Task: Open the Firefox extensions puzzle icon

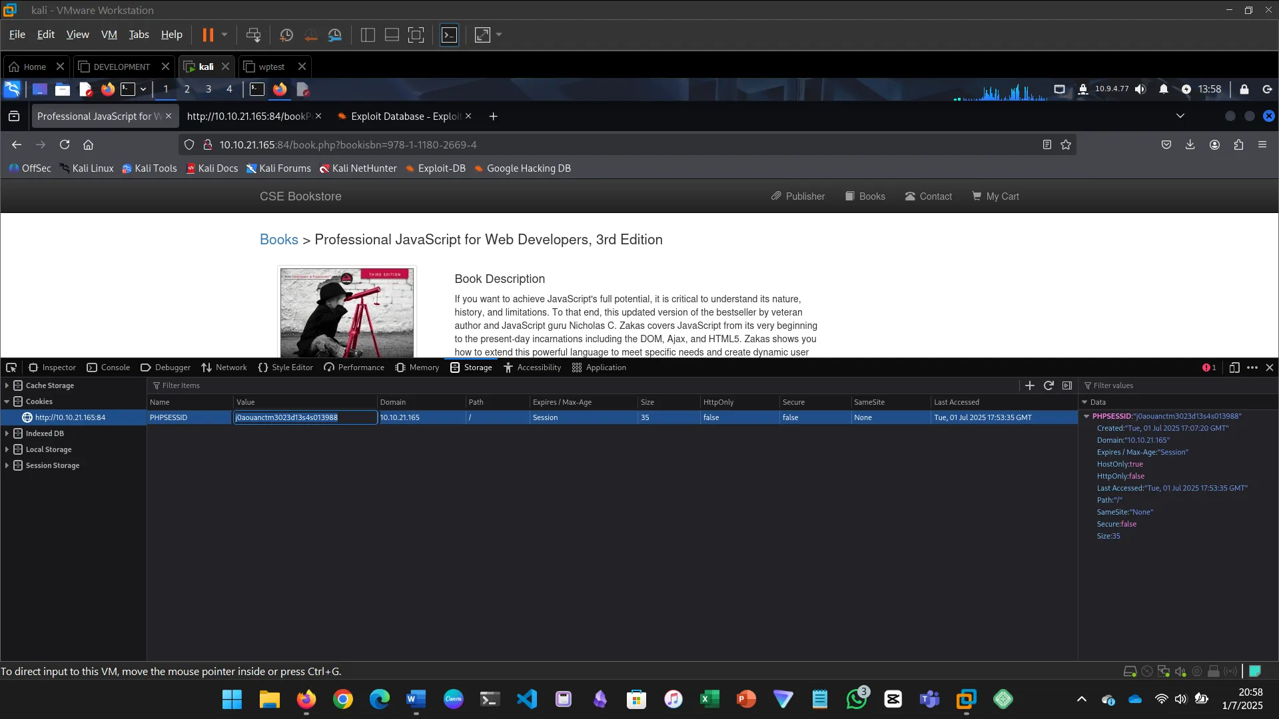Action: point(1238,144)
